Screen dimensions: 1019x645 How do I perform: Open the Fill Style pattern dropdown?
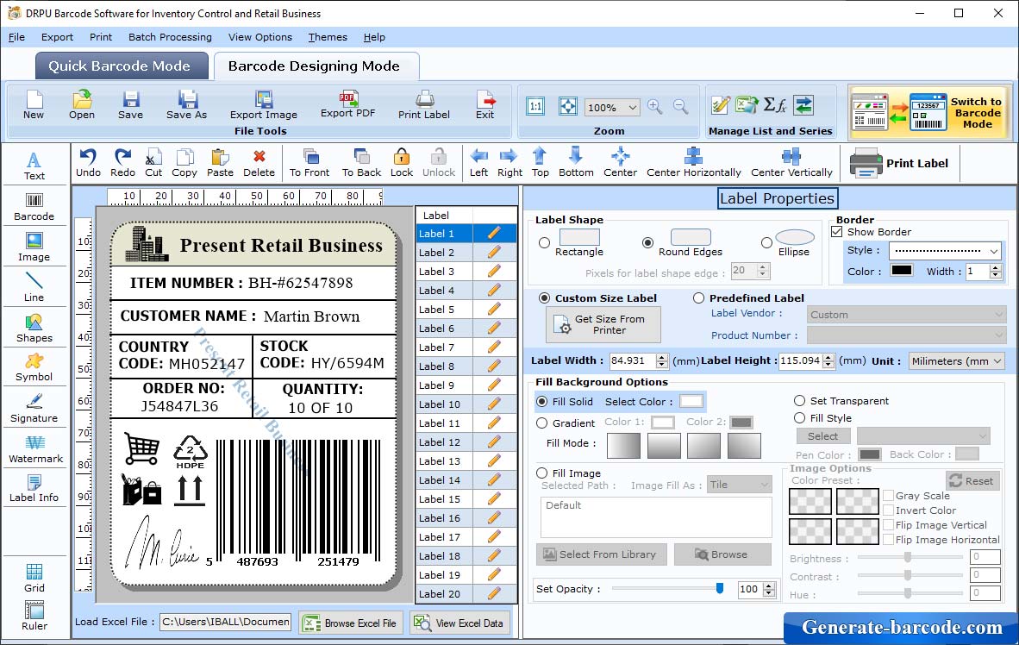984,435
